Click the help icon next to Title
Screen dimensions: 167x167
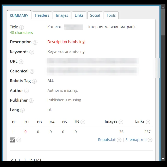(x=22, y=27)
